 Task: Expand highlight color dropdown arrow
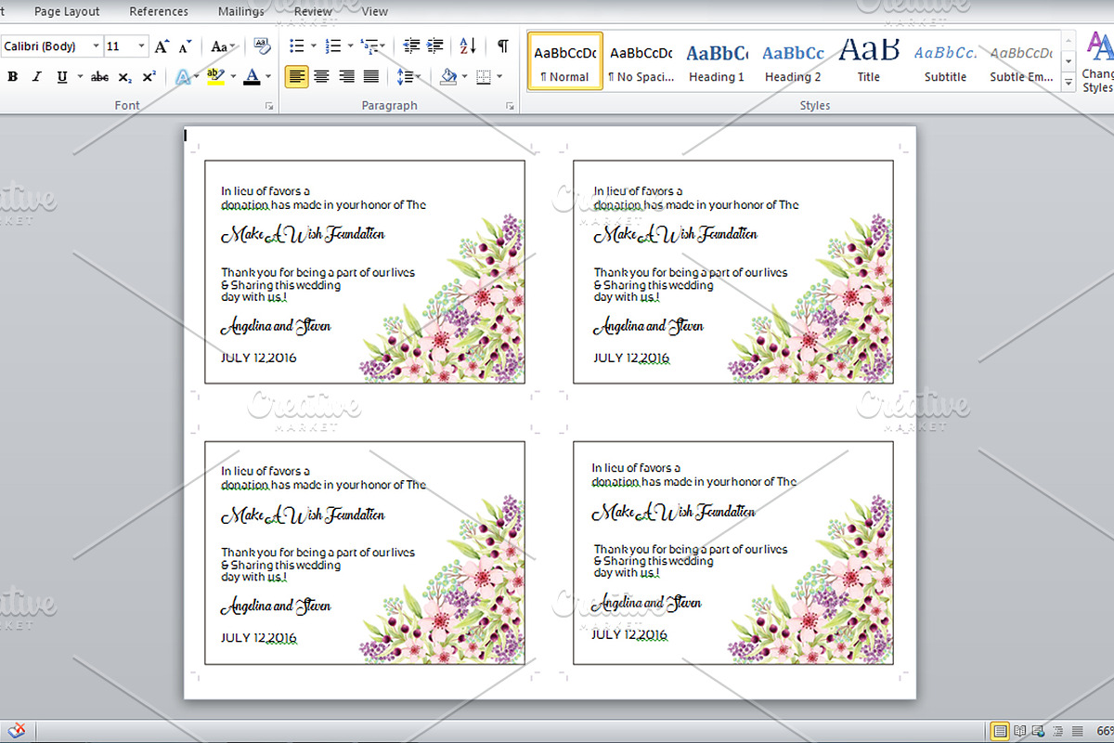tap(232, 77)
